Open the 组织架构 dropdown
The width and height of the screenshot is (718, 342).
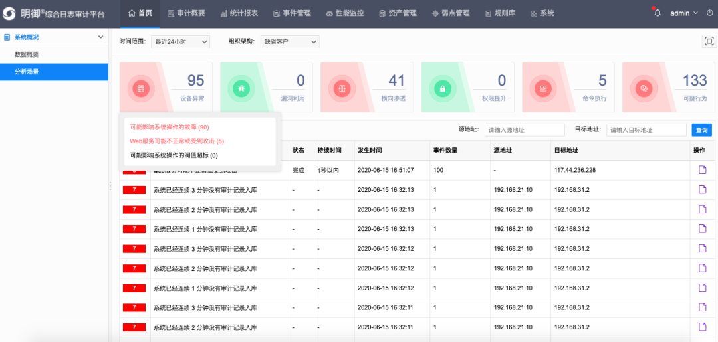click(x=289, y=42)
